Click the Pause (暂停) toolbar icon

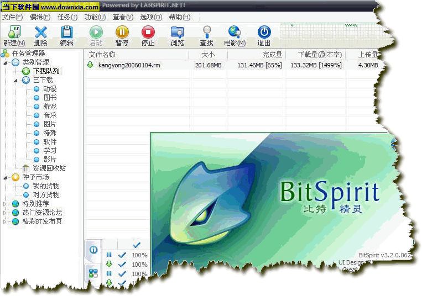(122, 32)
